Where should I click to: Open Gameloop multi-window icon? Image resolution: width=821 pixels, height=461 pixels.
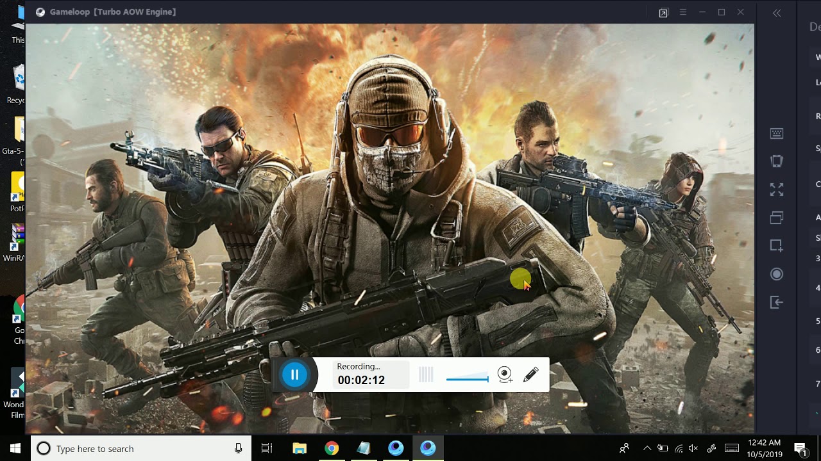777,218
